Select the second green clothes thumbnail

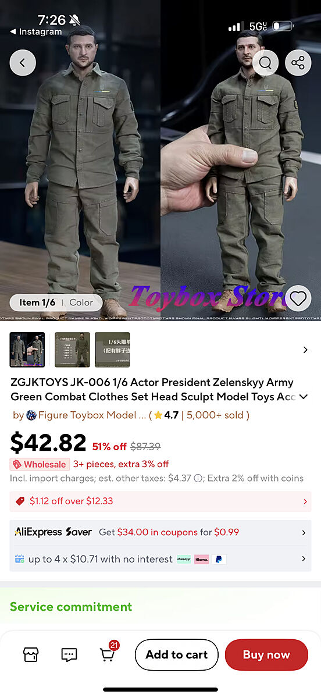[x=72, y=350]
